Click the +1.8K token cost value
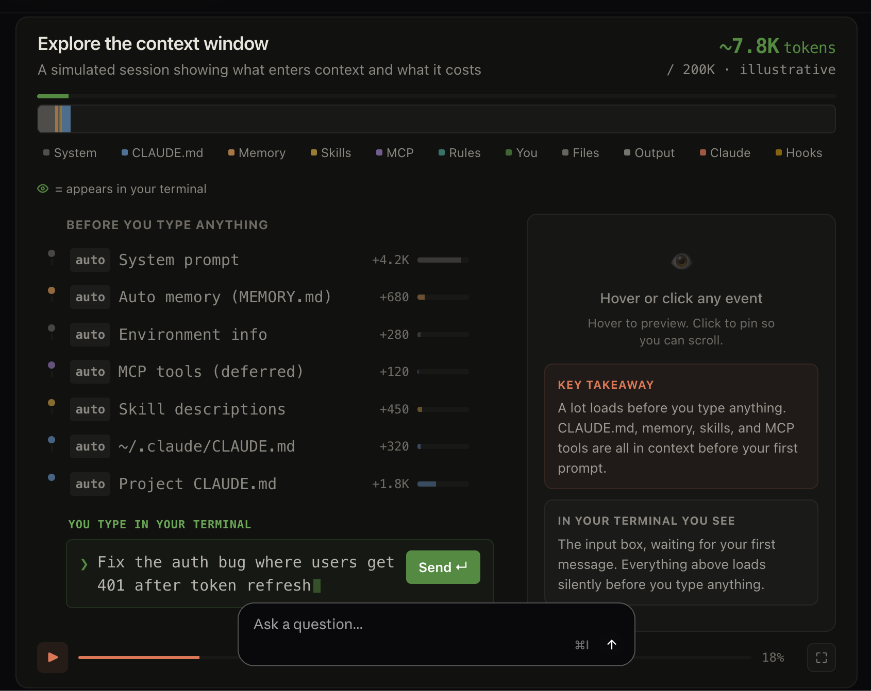This screenshot has width=871, height=691. [x=391, y=484]
